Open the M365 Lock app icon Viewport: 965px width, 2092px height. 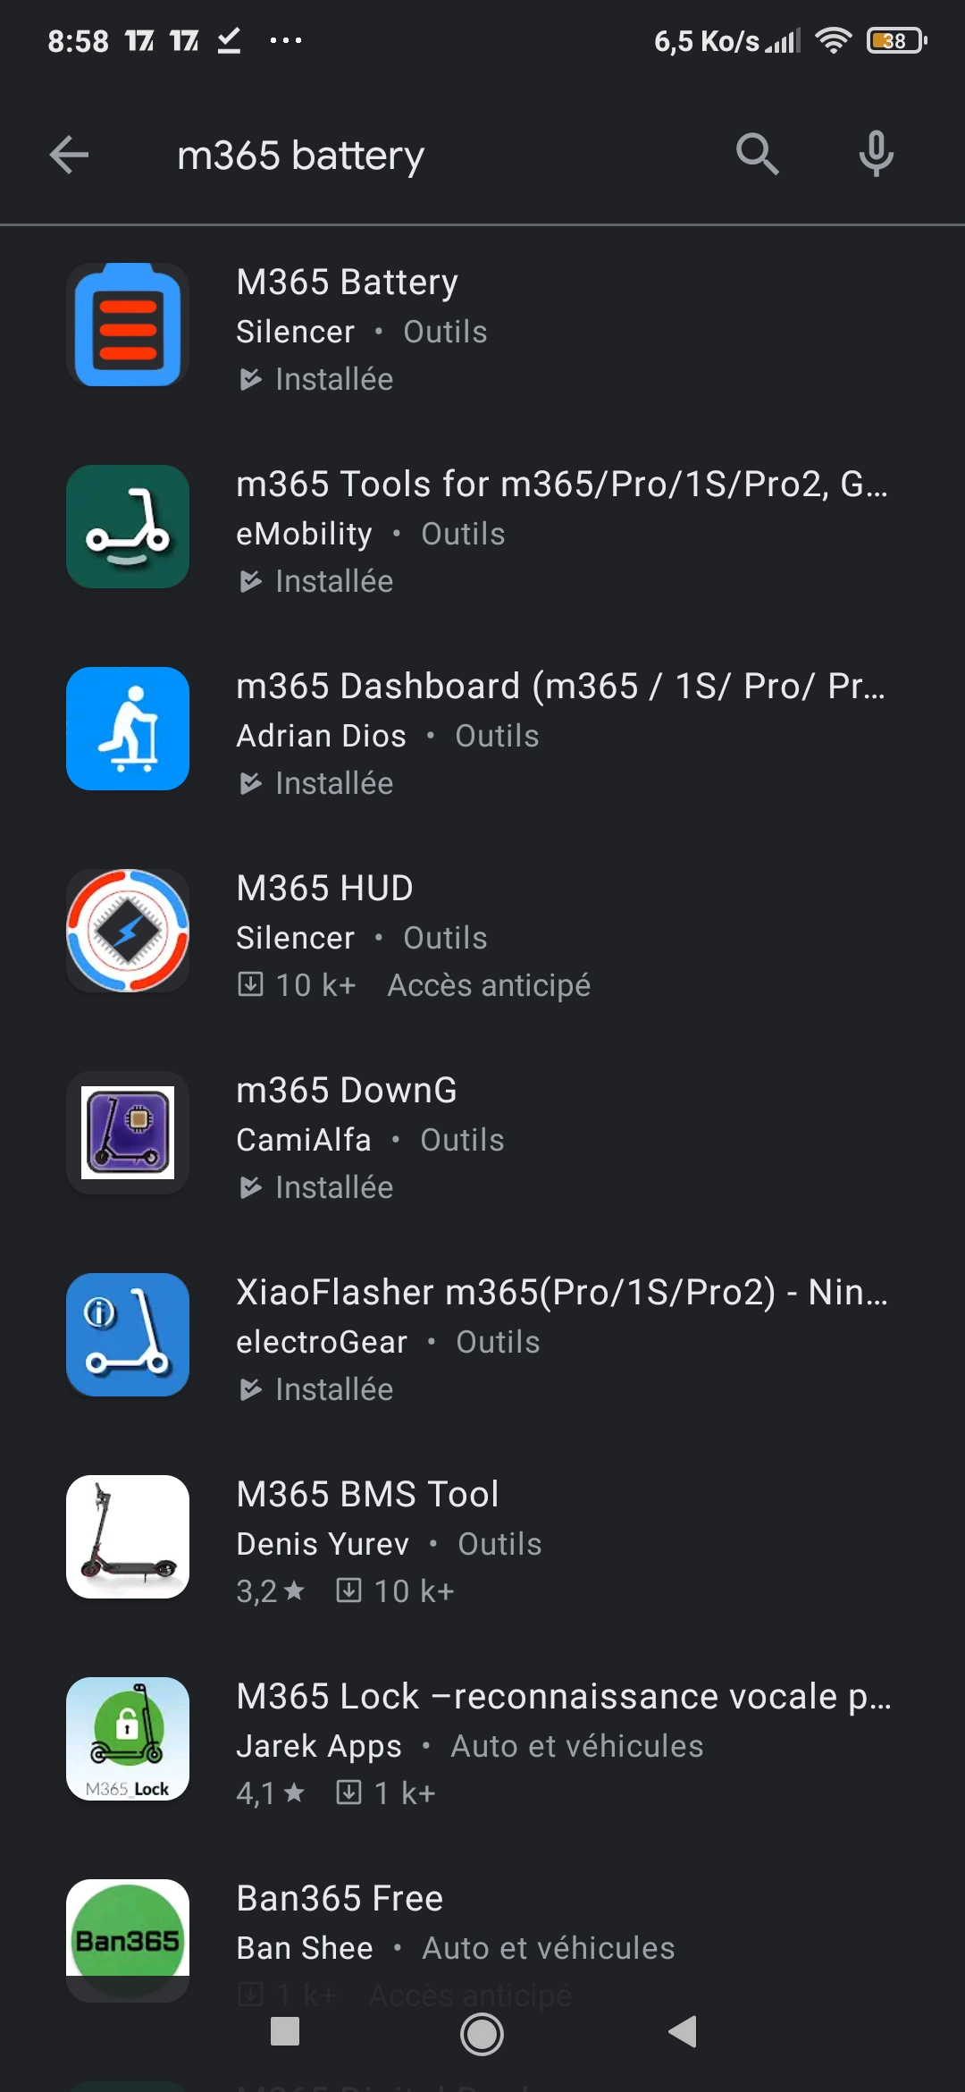click(x=128, y=1739)
